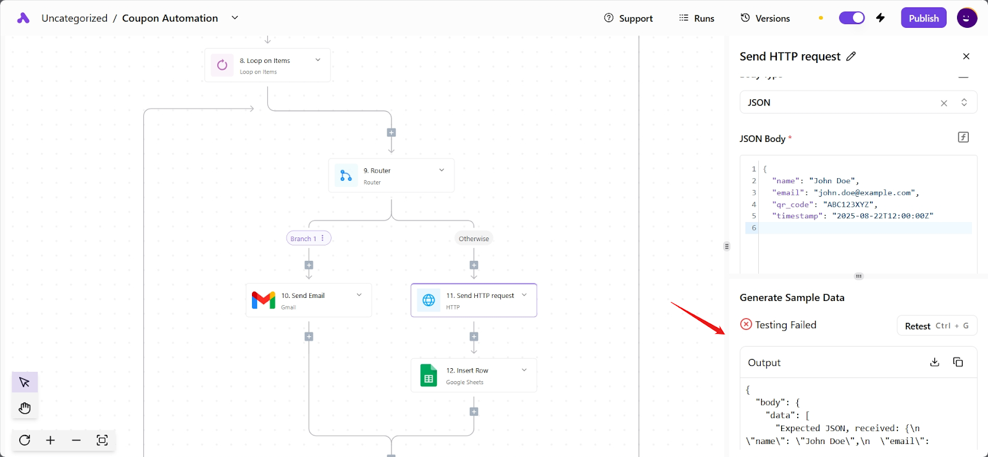Open the Support link

[629, 19]
